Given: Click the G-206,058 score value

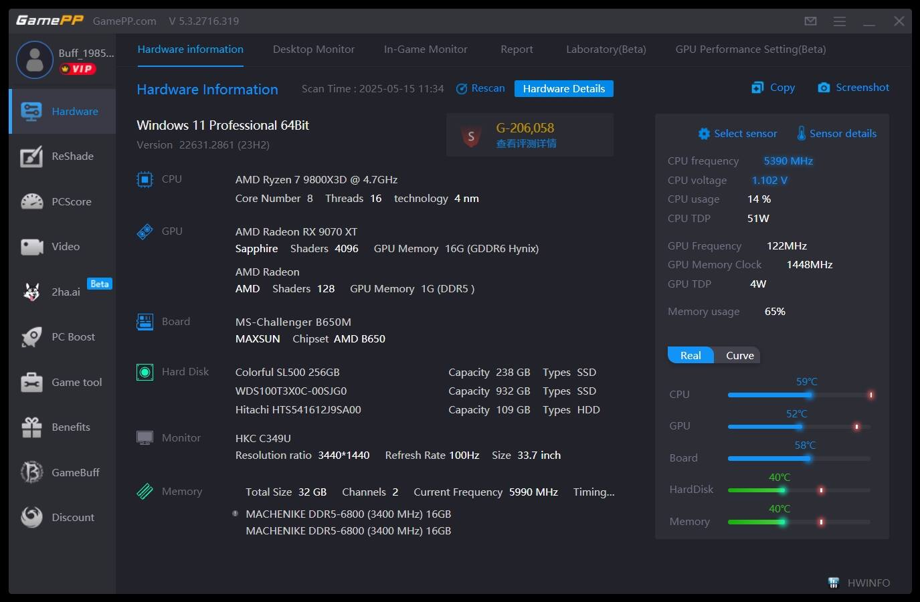Looking at the screenshot, I should point(525,128).
